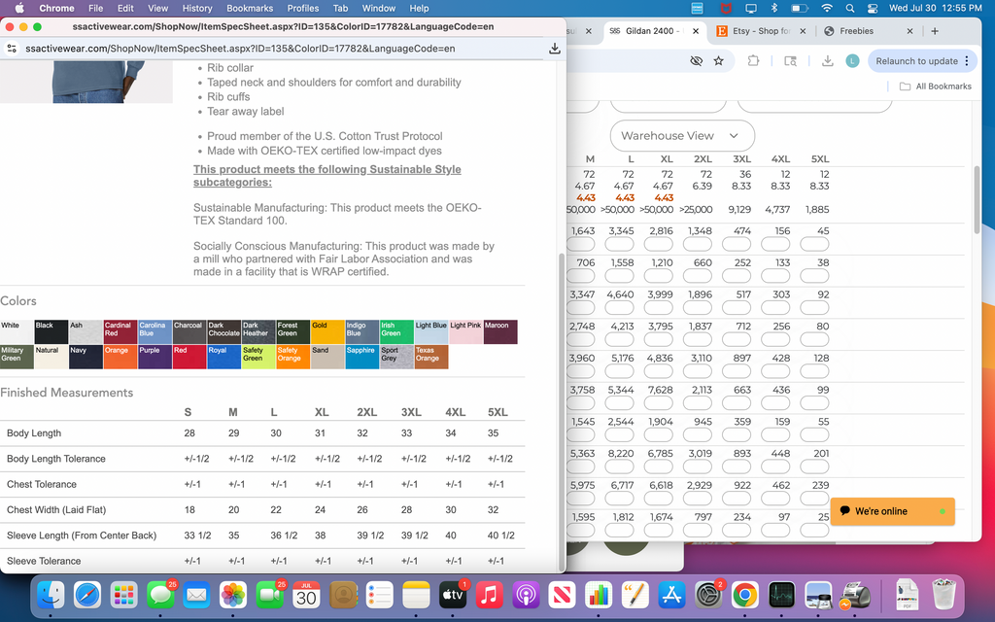Choose the Texas Orange color swatch
Viewport: 995px width, 622px height.
point(430,357)
